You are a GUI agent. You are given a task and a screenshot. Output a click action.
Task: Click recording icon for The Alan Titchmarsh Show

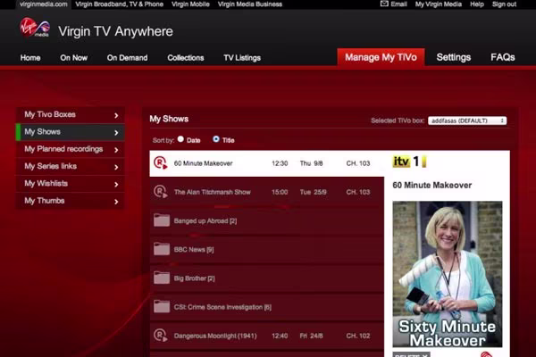tap(160, 192)
